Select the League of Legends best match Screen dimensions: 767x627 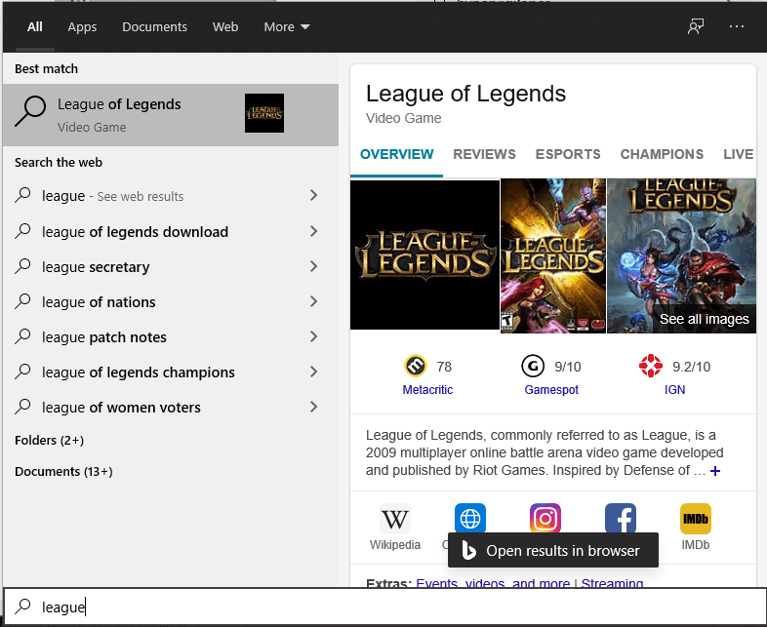point(171,115)
